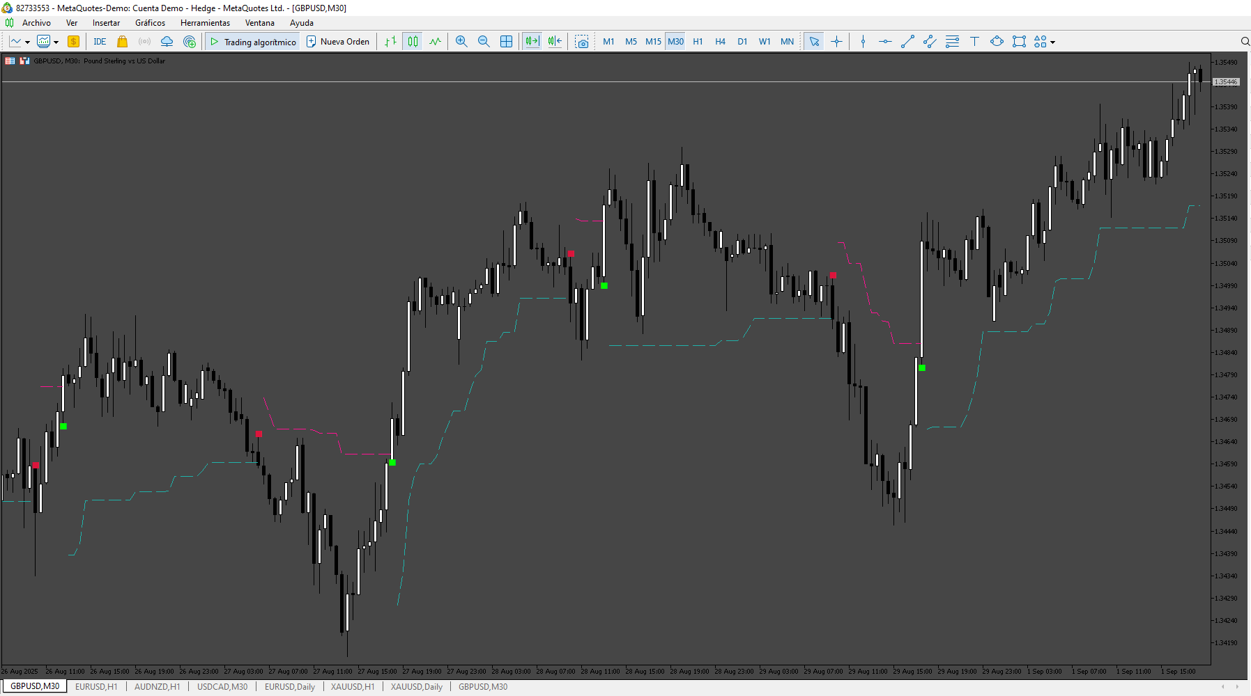Expand the profiles dropdown arrow
Image resolution: width=1251 pixels, height=696 pixels.
pyautogui.click(x=56, y=42)
